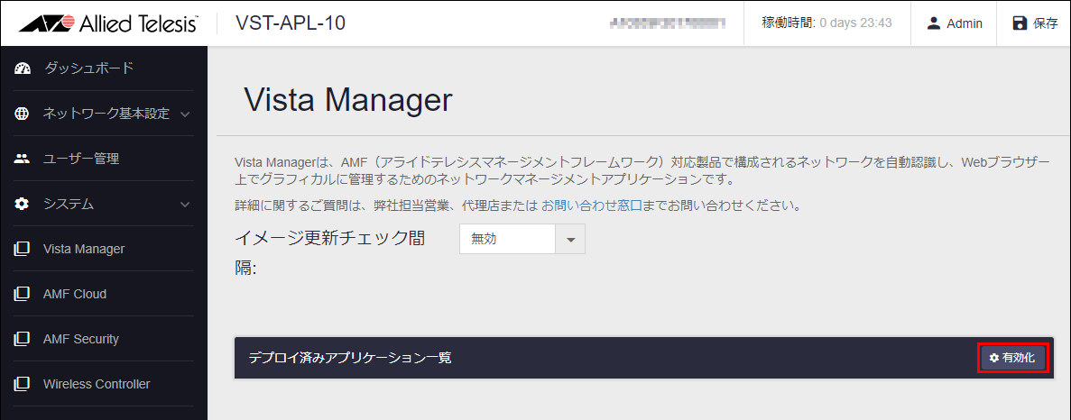1071x420 pixels.
Task: Click the network globe icon
Action: [22, 114]
